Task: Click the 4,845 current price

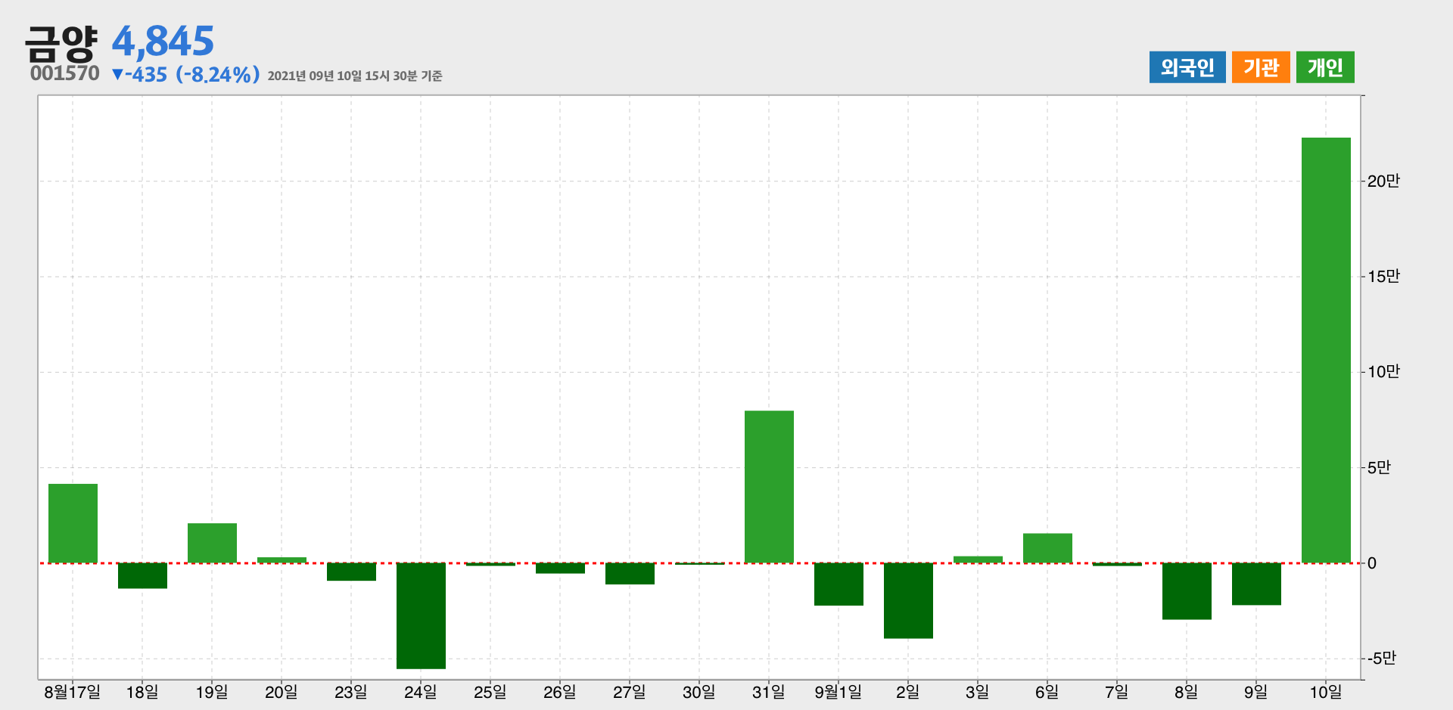Action: 163,41
